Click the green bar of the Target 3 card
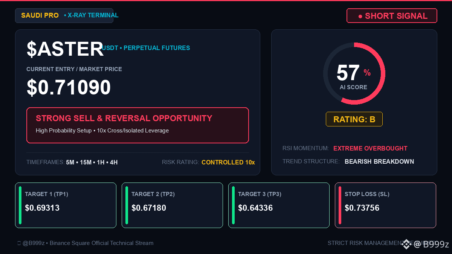The width and height of the screenshot is (452, 254). coord(233,205)
